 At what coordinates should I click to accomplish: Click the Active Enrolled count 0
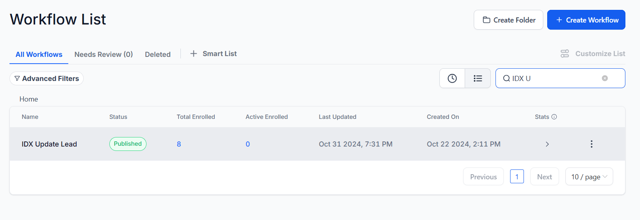point(248,144)
